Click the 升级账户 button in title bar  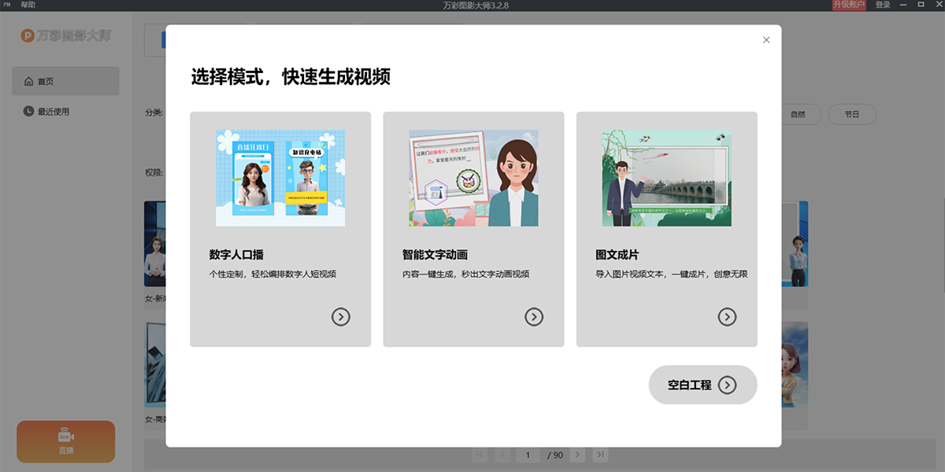(849, 5)
